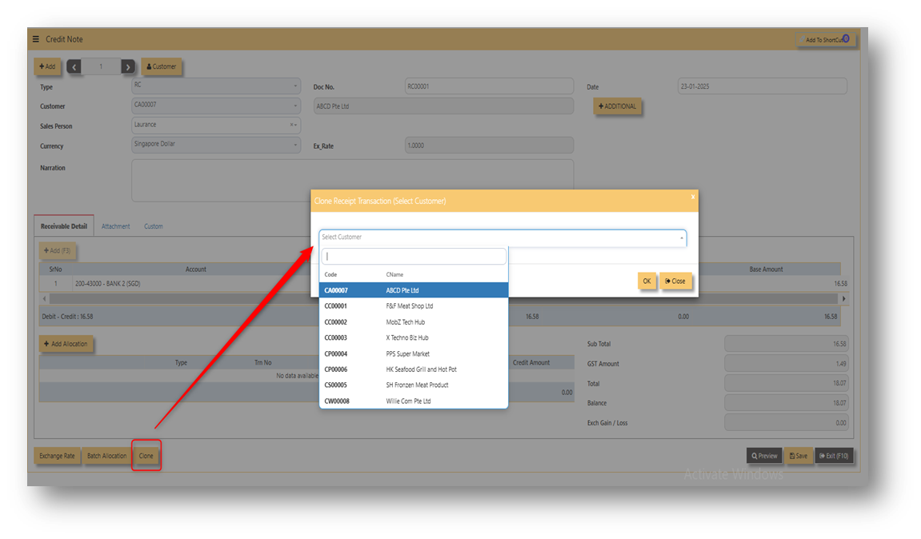Screen dimensions: 921x539
Task: Switch to the Attachment tab
Action: click(x=116, y=226)
